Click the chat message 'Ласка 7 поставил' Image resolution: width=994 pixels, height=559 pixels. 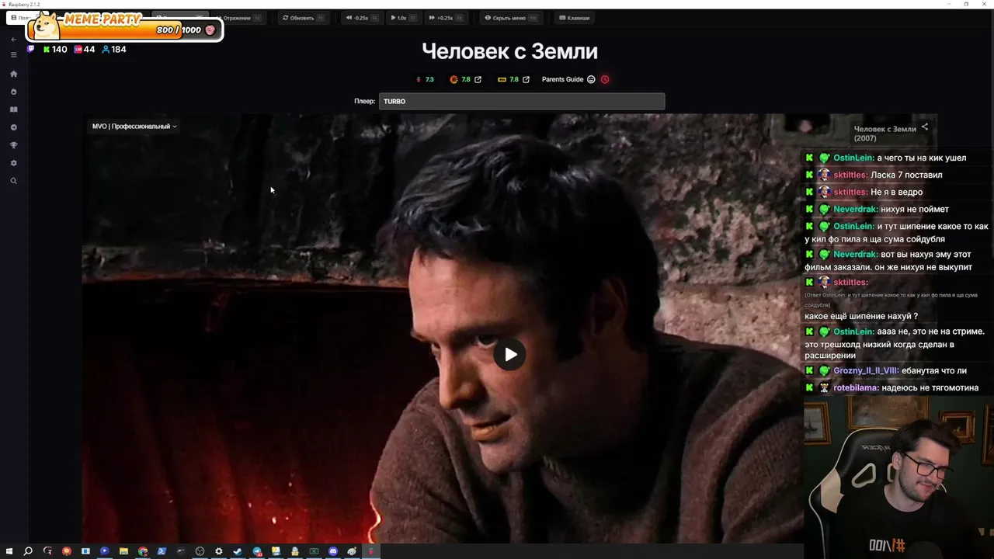[x=906, y=175]
